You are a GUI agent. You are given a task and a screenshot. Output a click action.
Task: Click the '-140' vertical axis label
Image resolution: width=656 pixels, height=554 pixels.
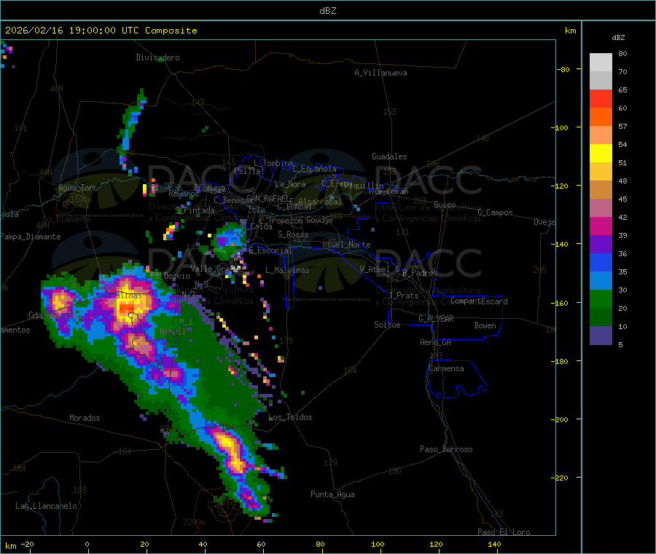[558, 245]
